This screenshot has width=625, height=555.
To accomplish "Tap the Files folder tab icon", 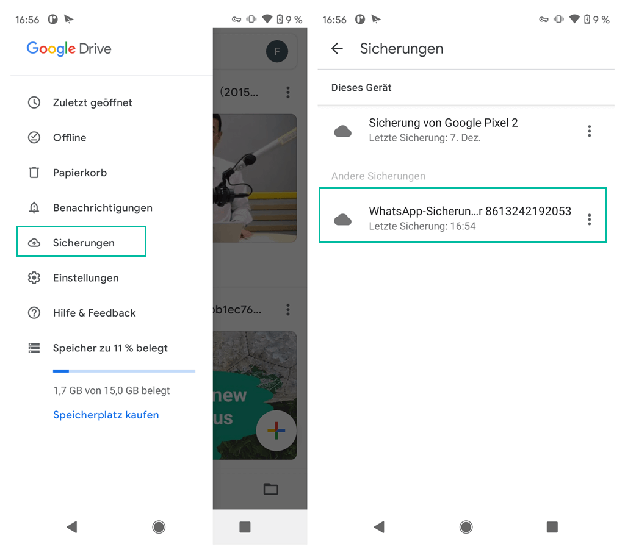I will pyautogui.click(x=270, y=489).
